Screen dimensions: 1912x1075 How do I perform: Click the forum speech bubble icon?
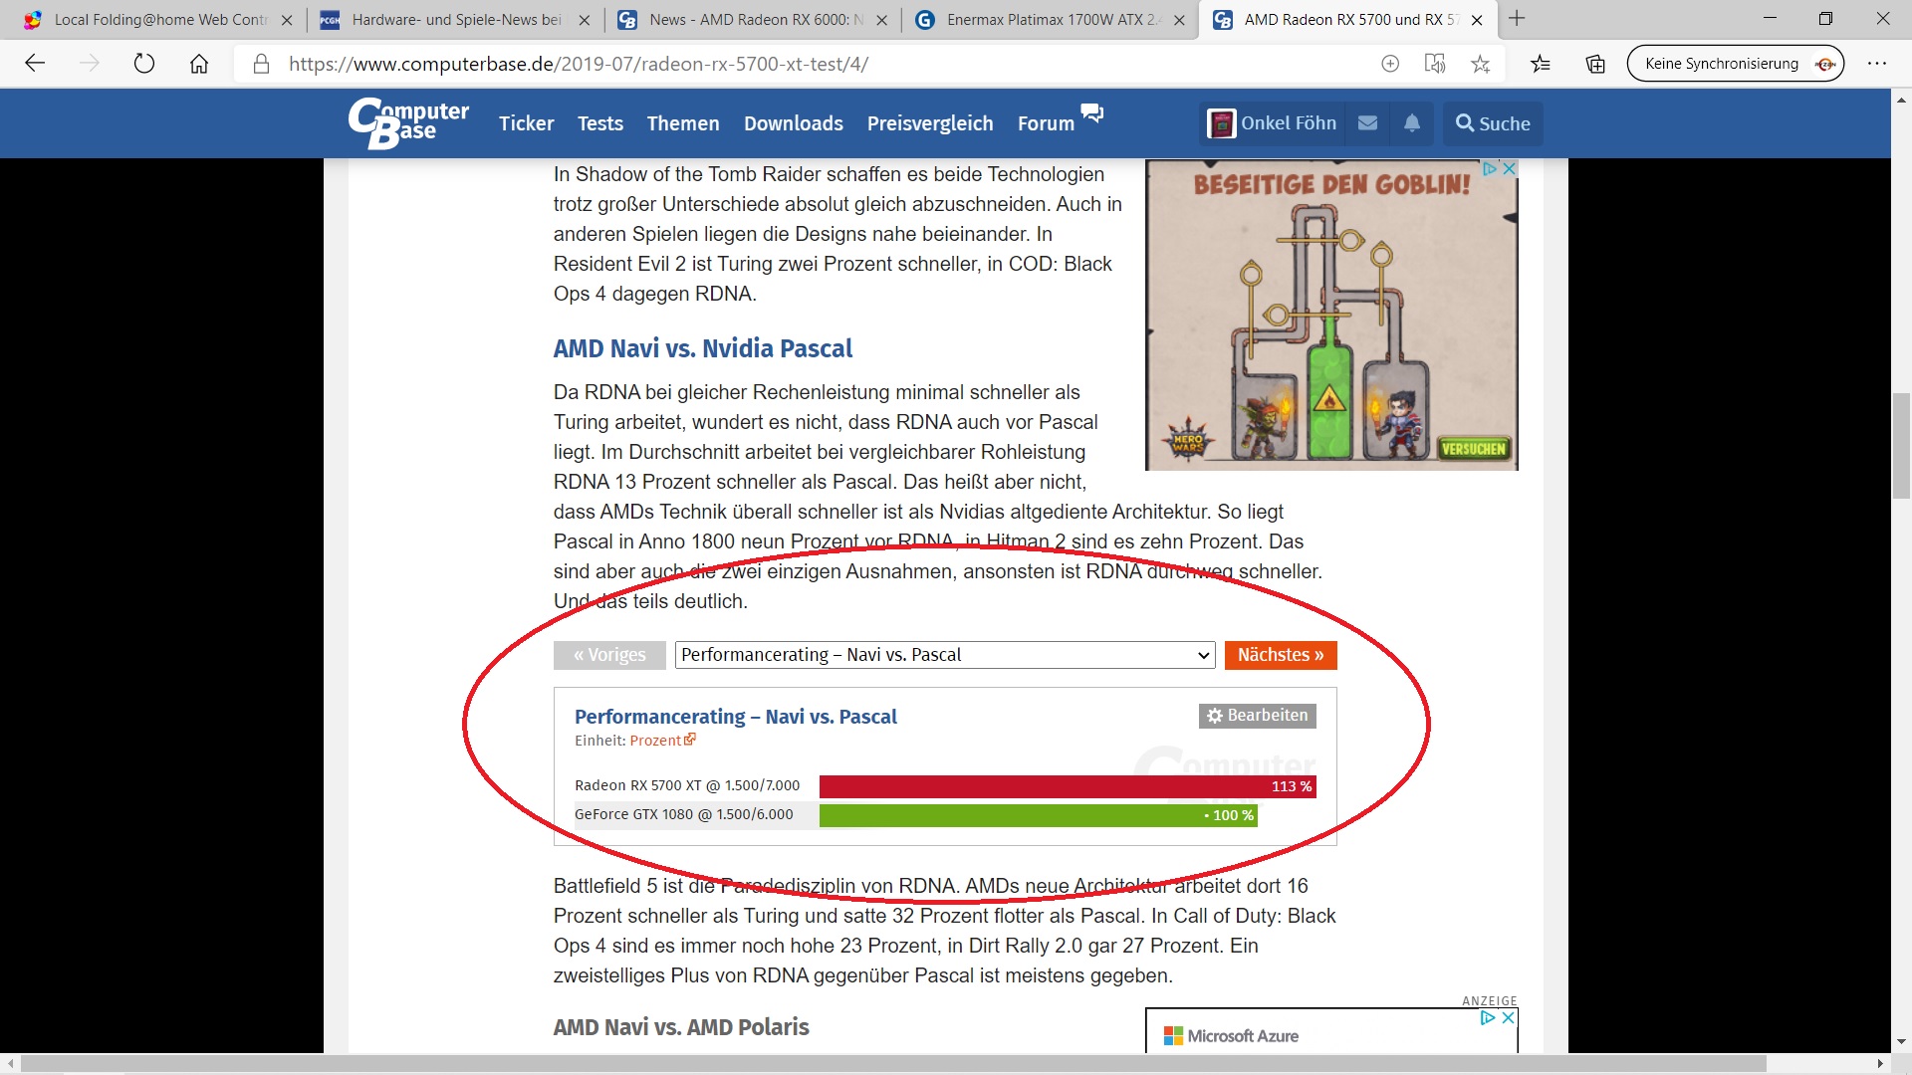[1092, 112]
